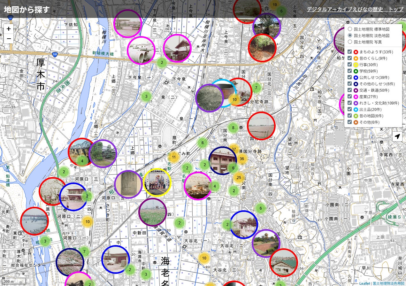Viewport: 406px width, 286px height.
Task: Select 国土地理院 淡色地図 base map
Action: click(350, 35)
